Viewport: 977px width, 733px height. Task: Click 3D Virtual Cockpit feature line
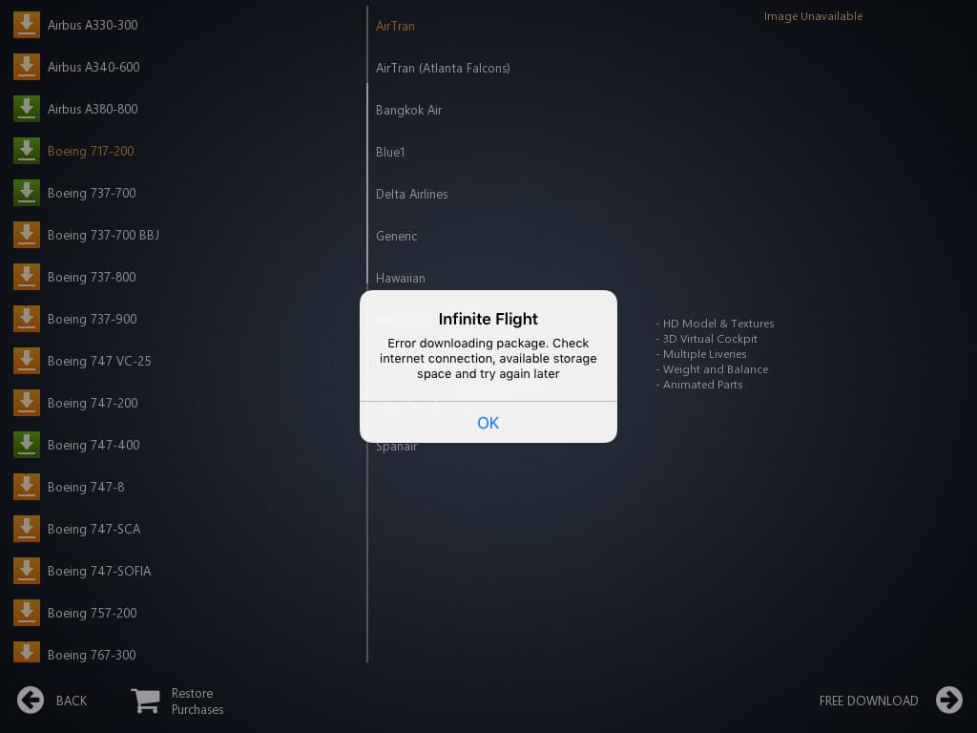tap(707, 339)
